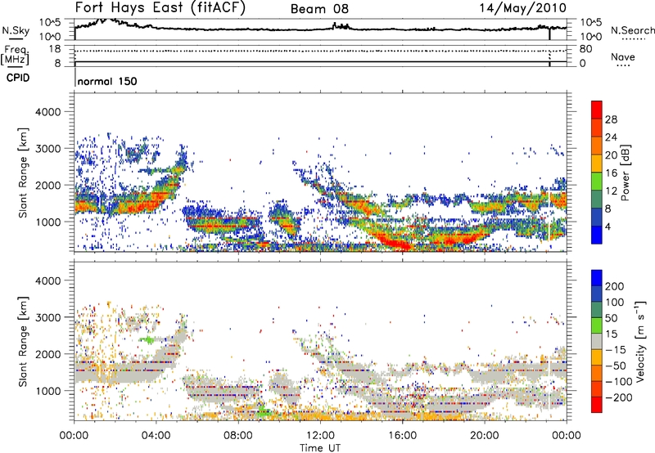Click the '16:00' time axis tick label
Screen dimensions: 655x453
pos(402,436)
